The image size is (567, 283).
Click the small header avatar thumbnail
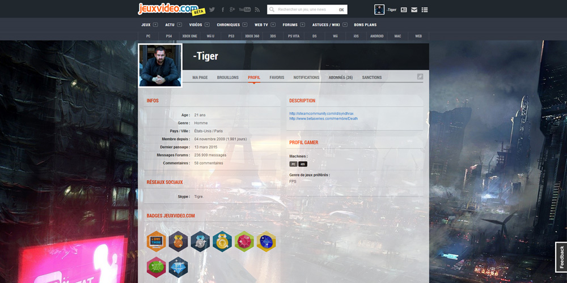pyautogui.click(x=379, y=10)
